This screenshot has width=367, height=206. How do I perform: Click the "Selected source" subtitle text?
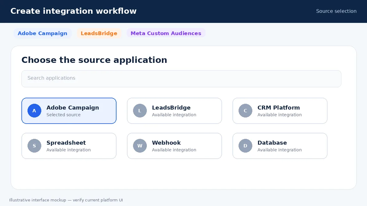click(64, 115)
